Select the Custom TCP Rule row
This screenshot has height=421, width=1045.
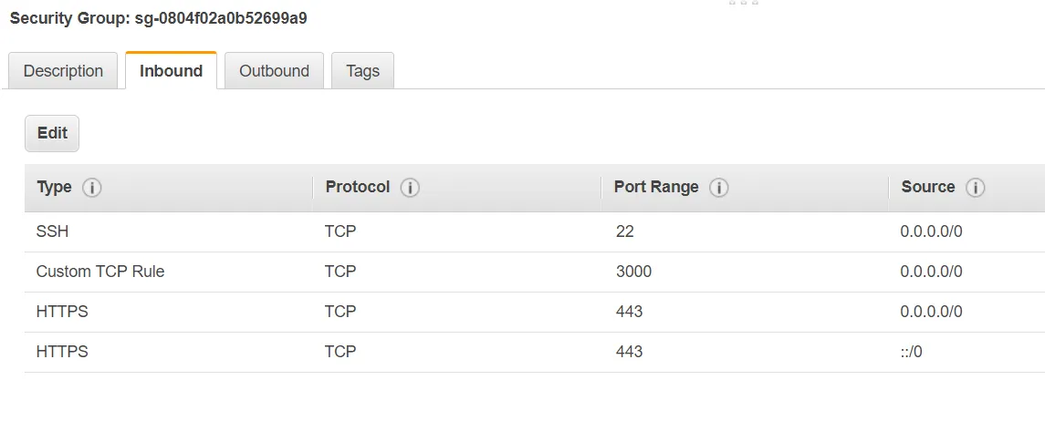[100, 272]
